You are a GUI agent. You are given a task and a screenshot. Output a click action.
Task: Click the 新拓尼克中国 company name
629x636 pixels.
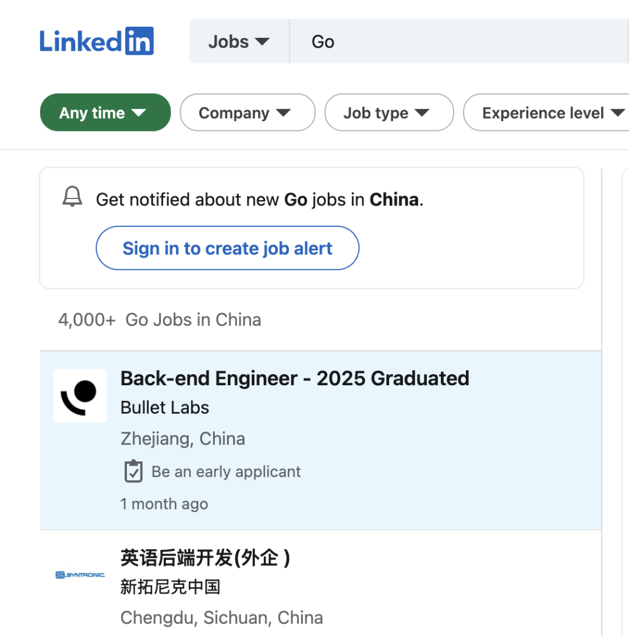coord(170,587)
